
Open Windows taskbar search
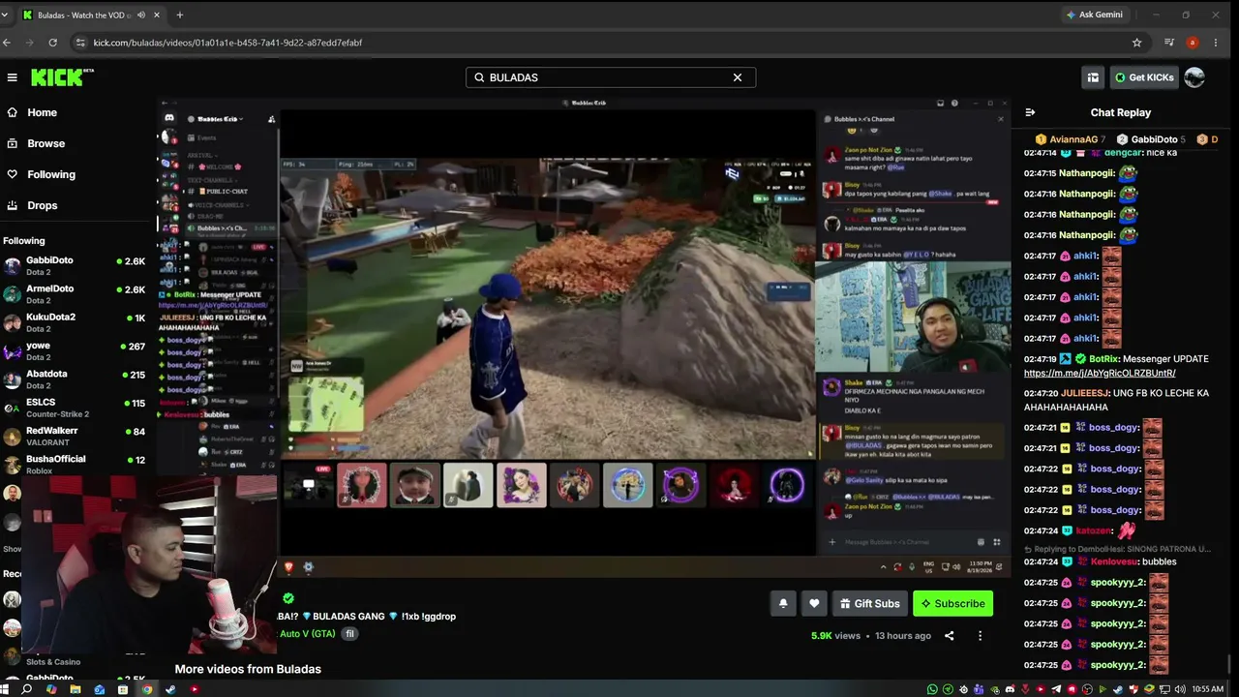[27, 689]
